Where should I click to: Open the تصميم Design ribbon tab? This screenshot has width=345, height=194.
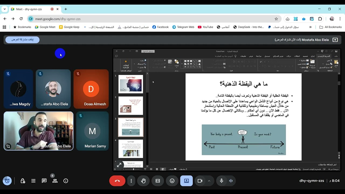305,56
